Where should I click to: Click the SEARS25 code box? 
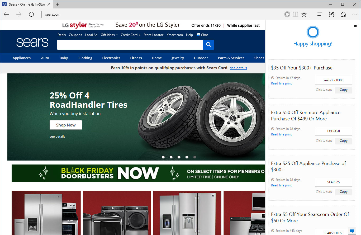(334, 182)
